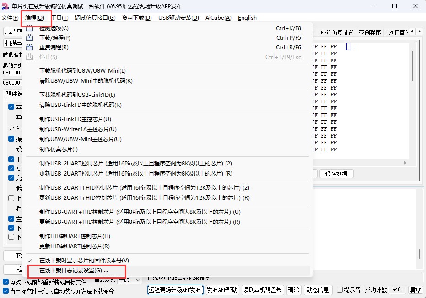The image size is (426, 298).
Task: Click the 成功计数 640 field
Action: (396, 290)
